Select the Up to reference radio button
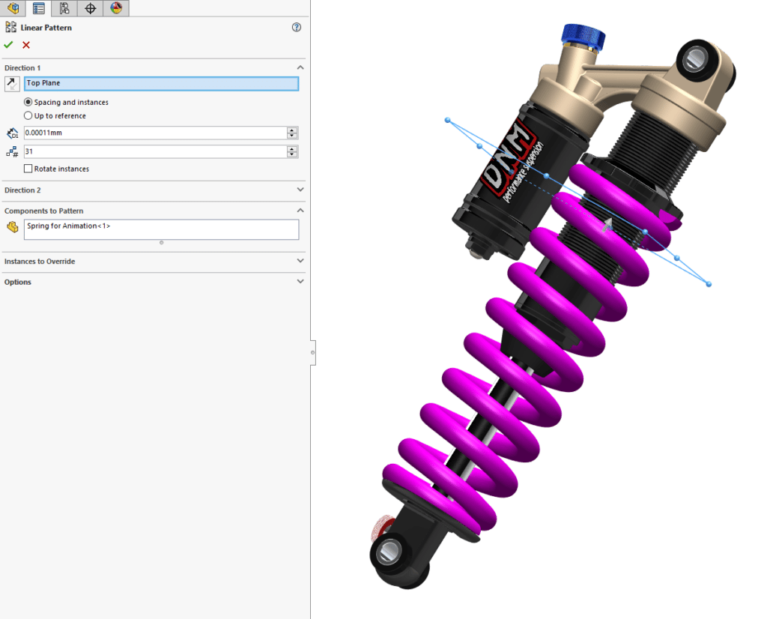The image size is (767, 619). [28, 115]
